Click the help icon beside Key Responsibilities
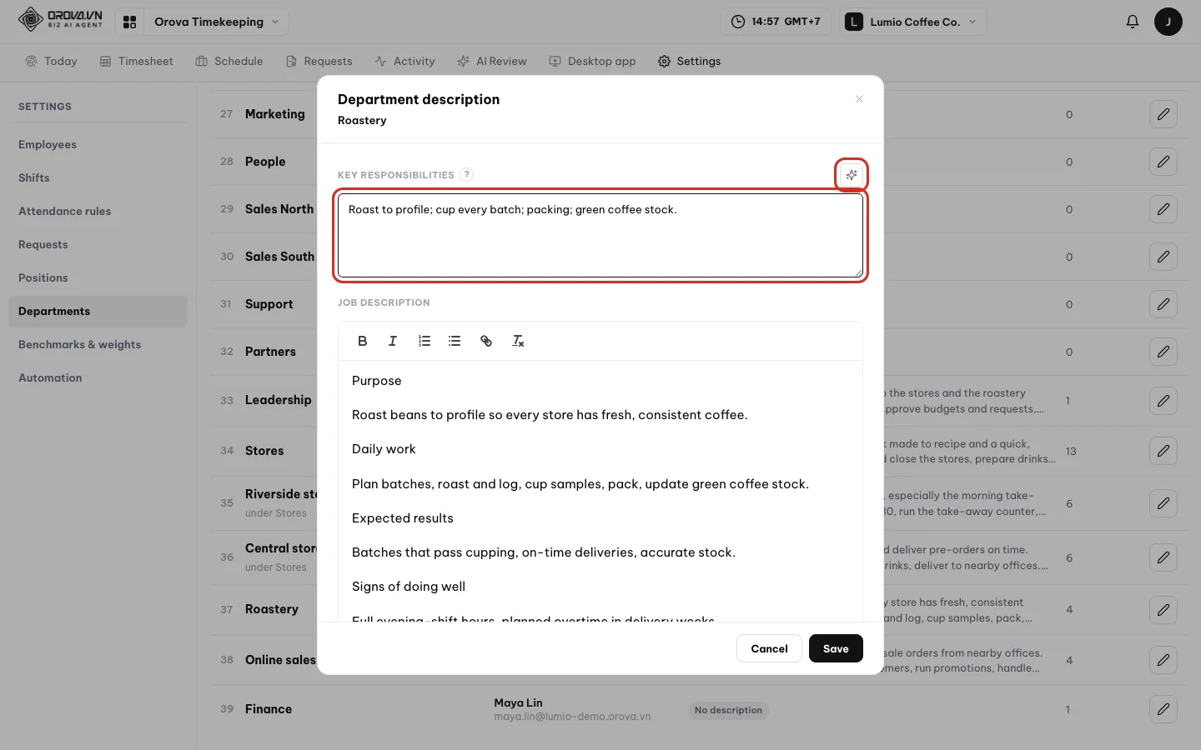This screenshot has width=1201, height=750. tap(467, 175)
